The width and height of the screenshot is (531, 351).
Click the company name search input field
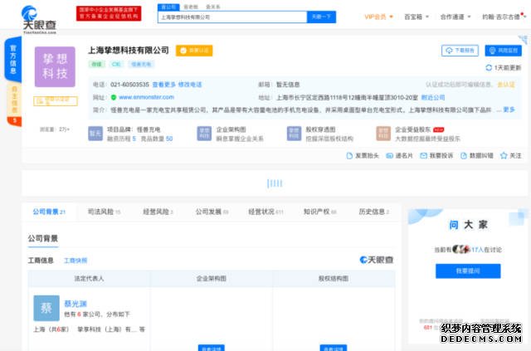click(x=232, y=17)
